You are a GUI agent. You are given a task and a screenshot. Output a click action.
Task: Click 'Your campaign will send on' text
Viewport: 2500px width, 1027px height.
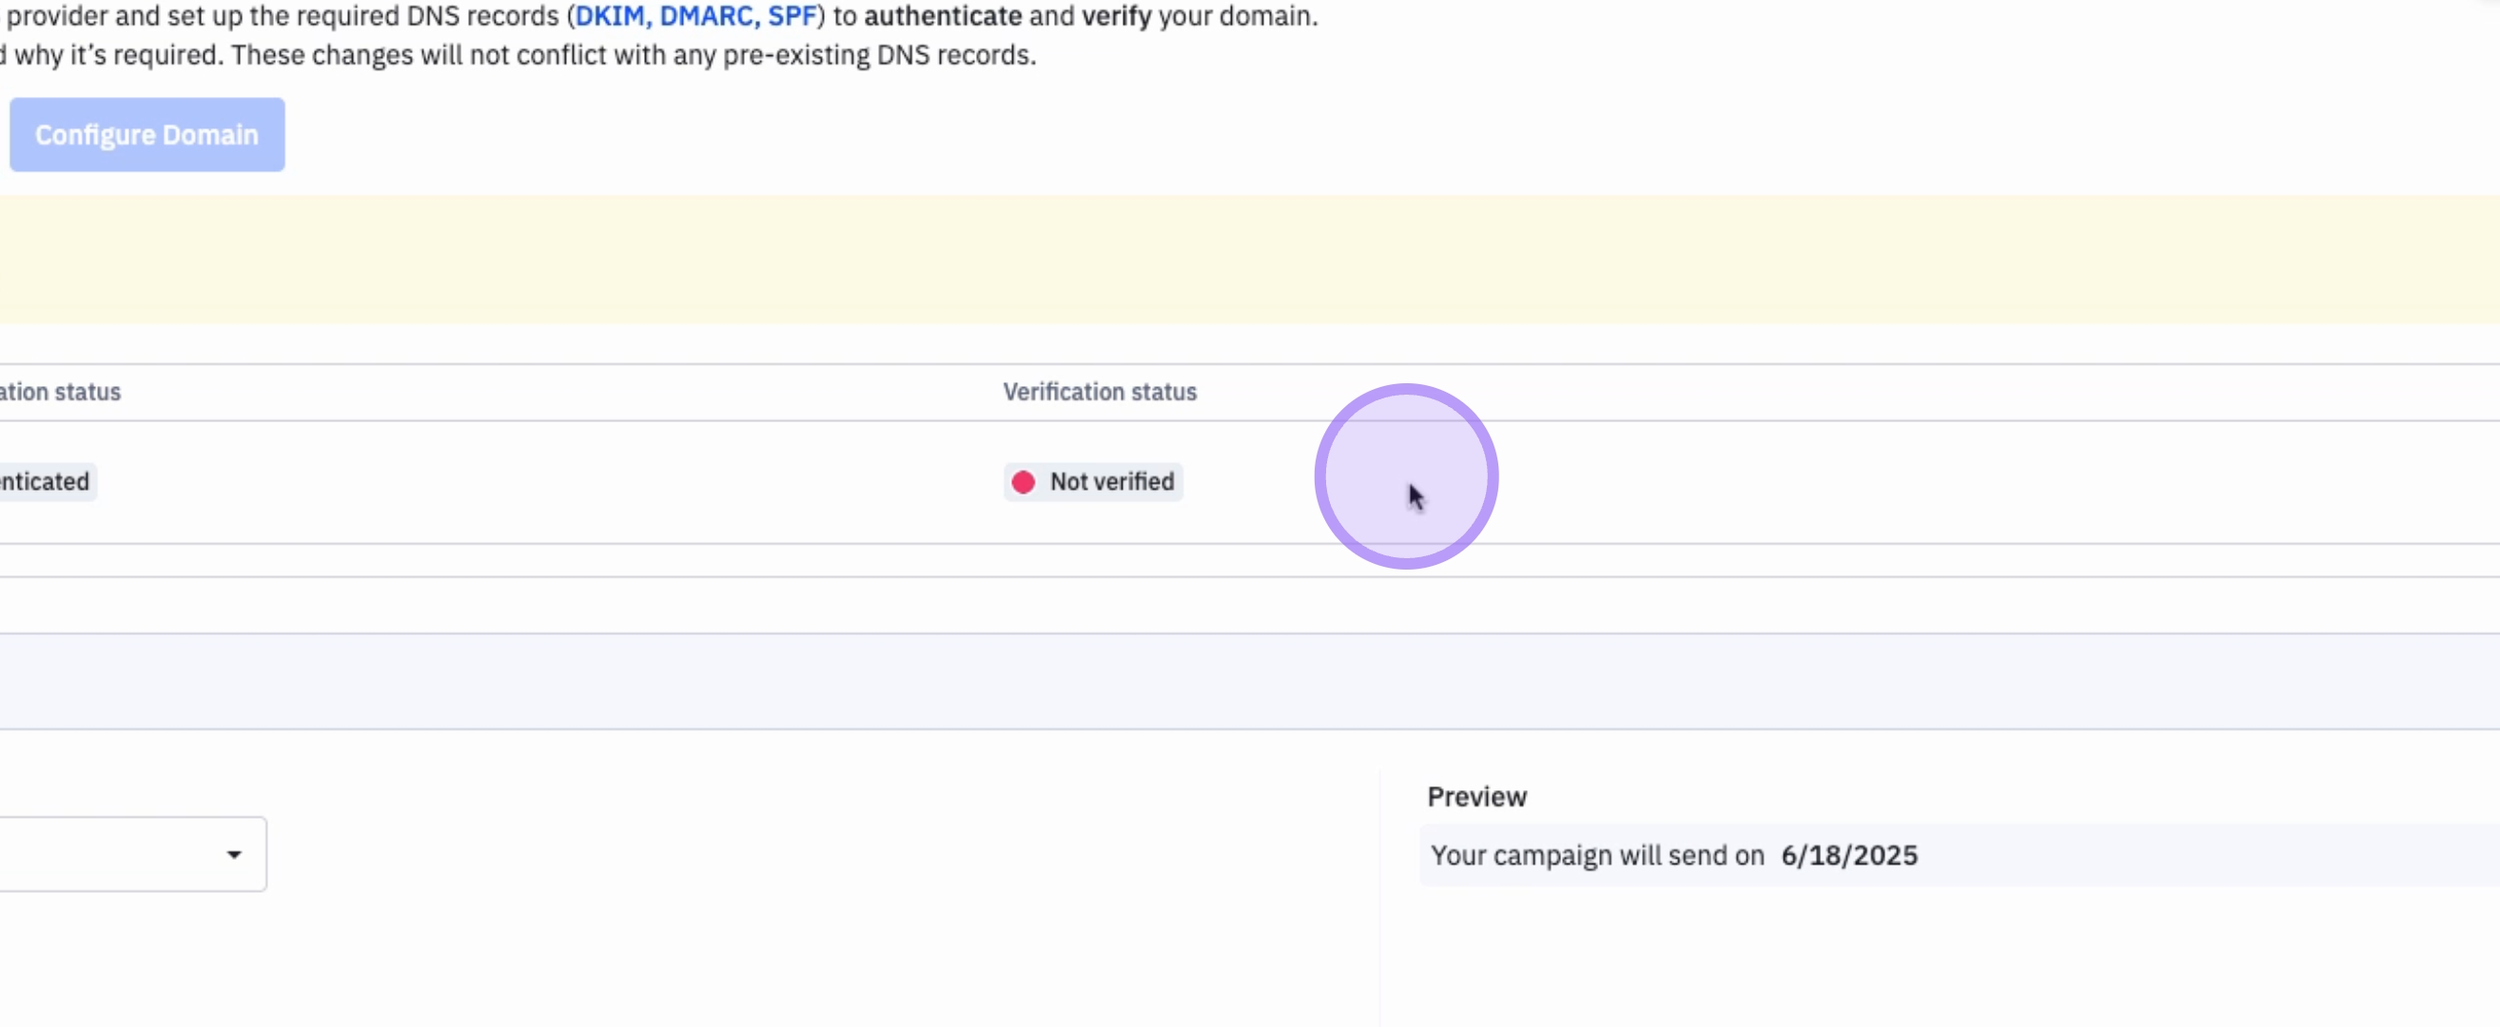coord(1596,855)
